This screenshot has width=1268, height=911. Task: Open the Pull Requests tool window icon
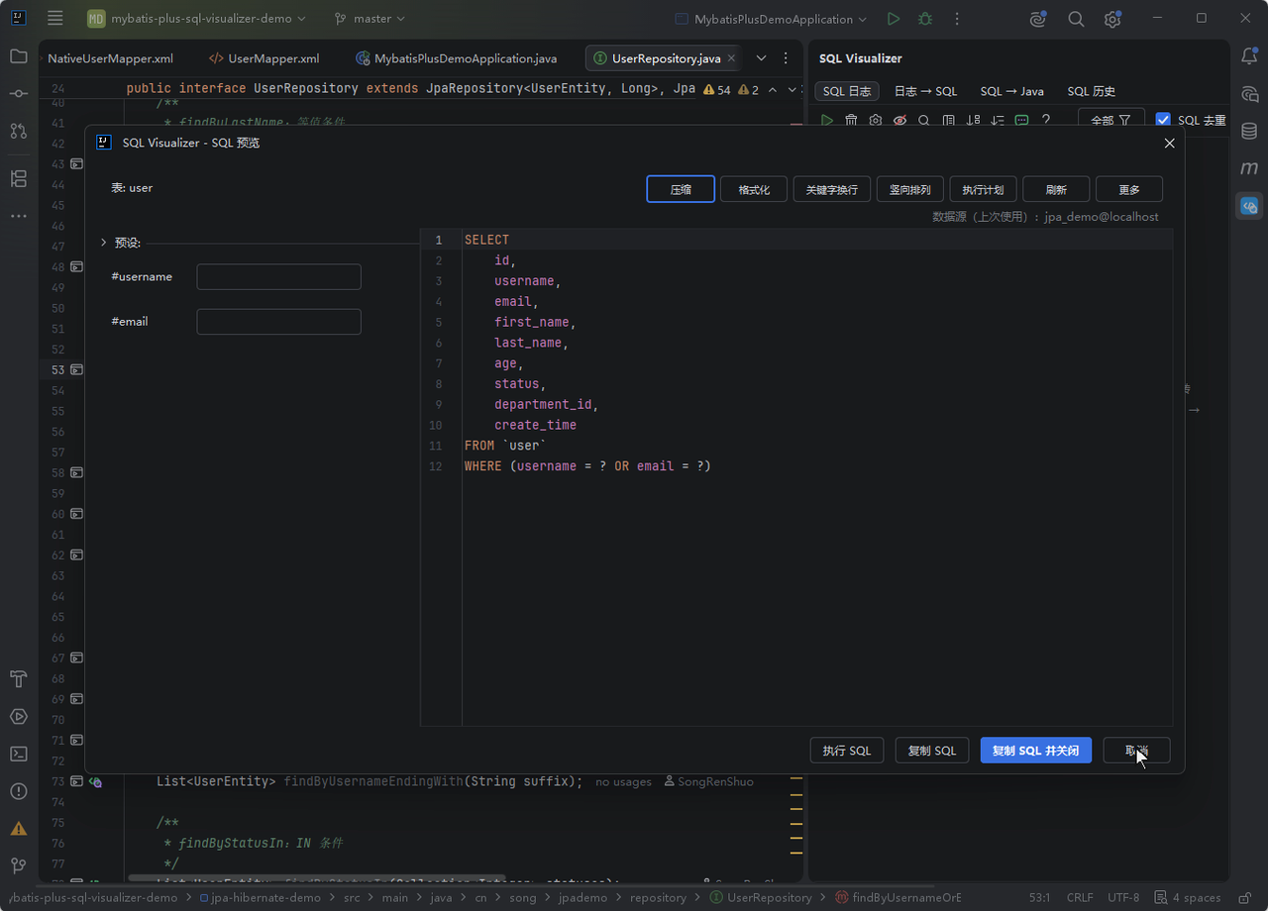[x=19, y=130]
